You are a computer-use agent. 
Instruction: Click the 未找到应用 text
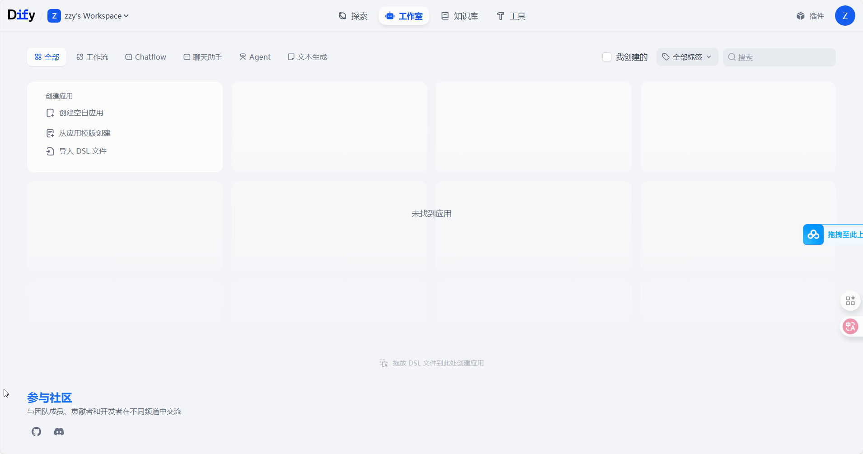click(x=431, y=214)
